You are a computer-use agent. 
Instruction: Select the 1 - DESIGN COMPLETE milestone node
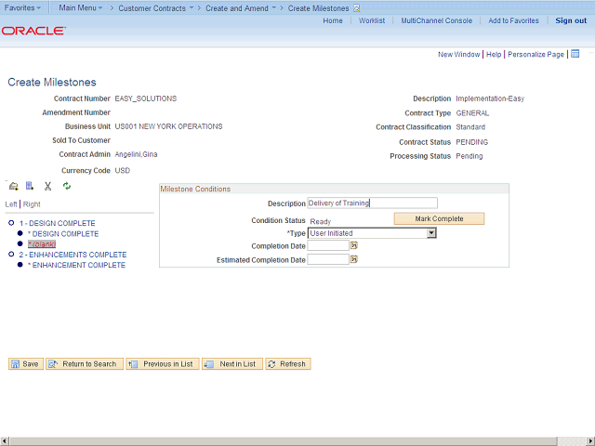tap(57, 223)
